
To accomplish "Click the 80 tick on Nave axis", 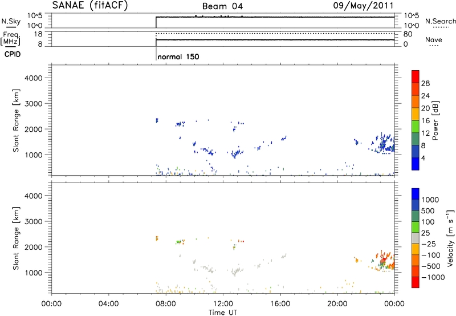I will (408, 34).
